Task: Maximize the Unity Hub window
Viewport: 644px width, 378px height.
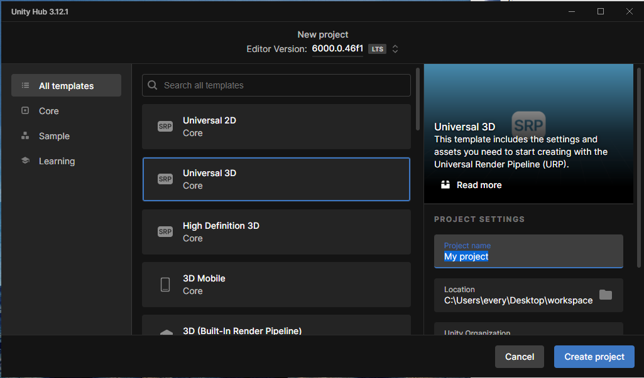Action: [601, 11]
